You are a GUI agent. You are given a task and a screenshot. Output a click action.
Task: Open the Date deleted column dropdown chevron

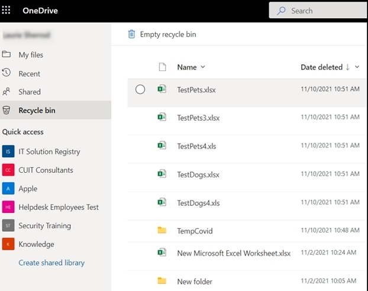tap(357, 67)
